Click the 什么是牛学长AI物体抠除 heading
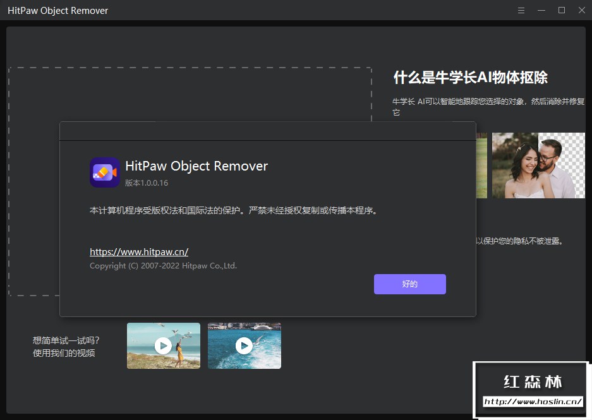The height and width of the screenshot is (420, 592). tap(471, 77)
